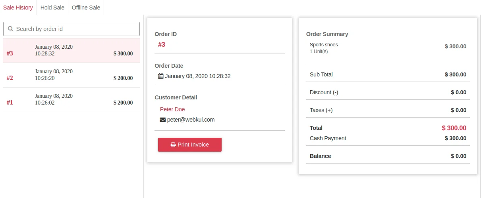The height and width of the screenshot is (198, 481).
Task: Click the red Total $ 300.00 amount
Action: click(x=454, y=128)
